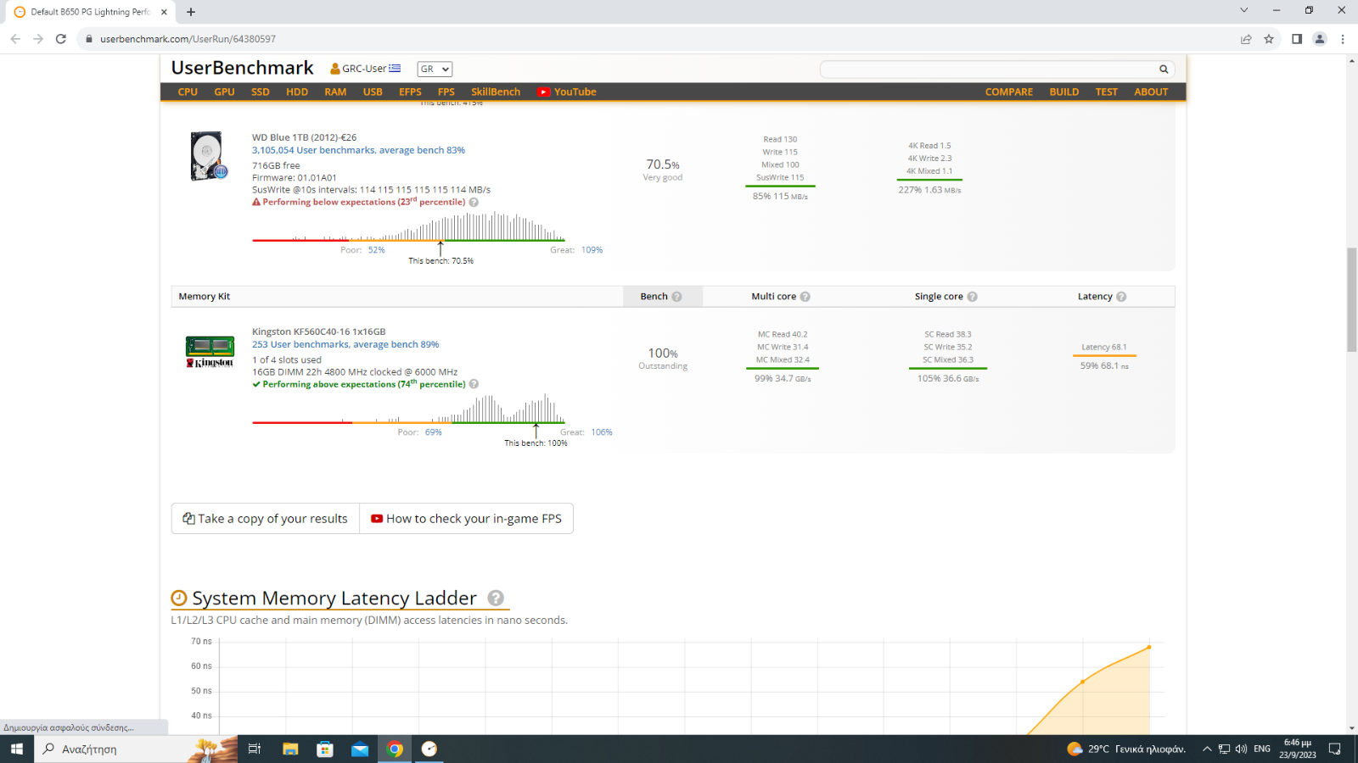1358x763 pixels.
Task: Open 253 User benchmarks link
Action: pos(345,344)
